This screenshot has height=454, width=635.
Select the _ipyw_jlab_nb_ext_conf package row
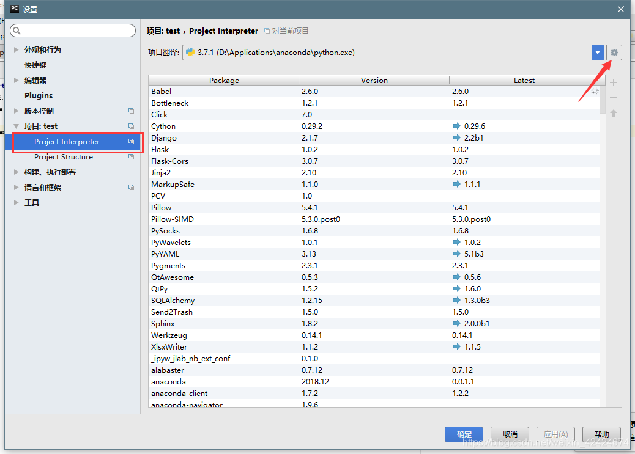click(374, 359)
